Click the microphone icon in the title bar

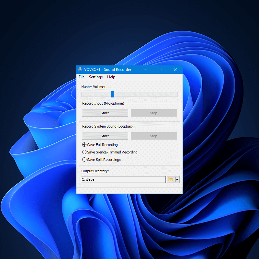[x=80, y=69]
